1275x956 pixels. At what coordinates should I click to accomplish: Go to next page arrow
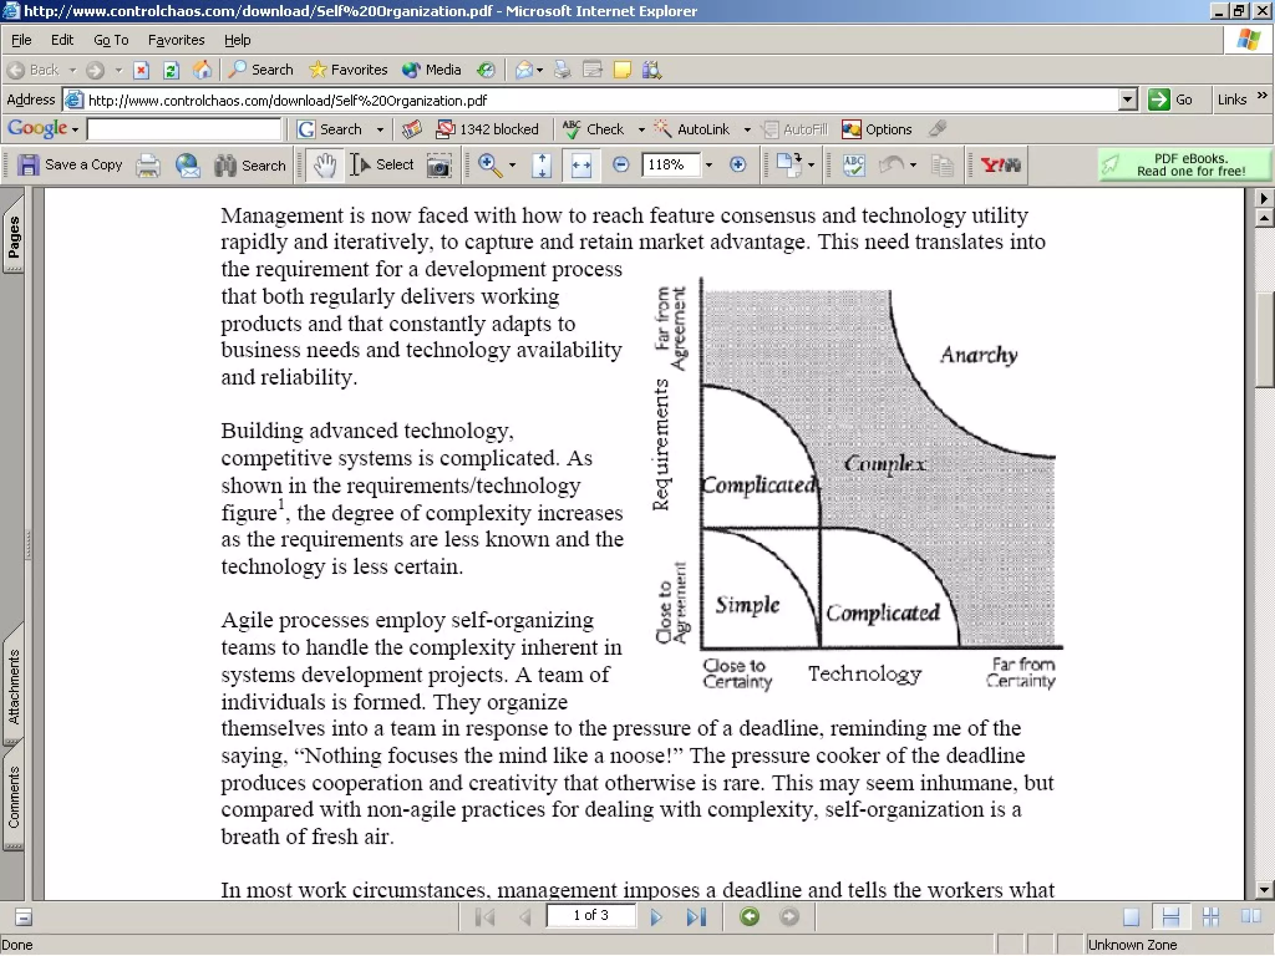pos(656,917)
